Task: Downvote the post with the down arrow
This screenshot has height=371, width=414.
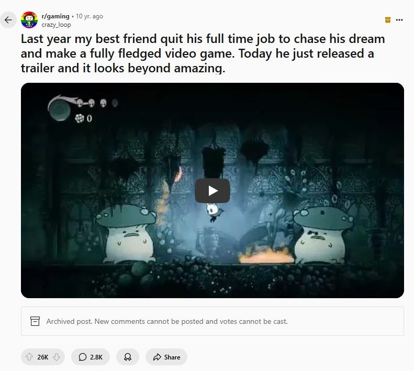Action: (57, 357)
